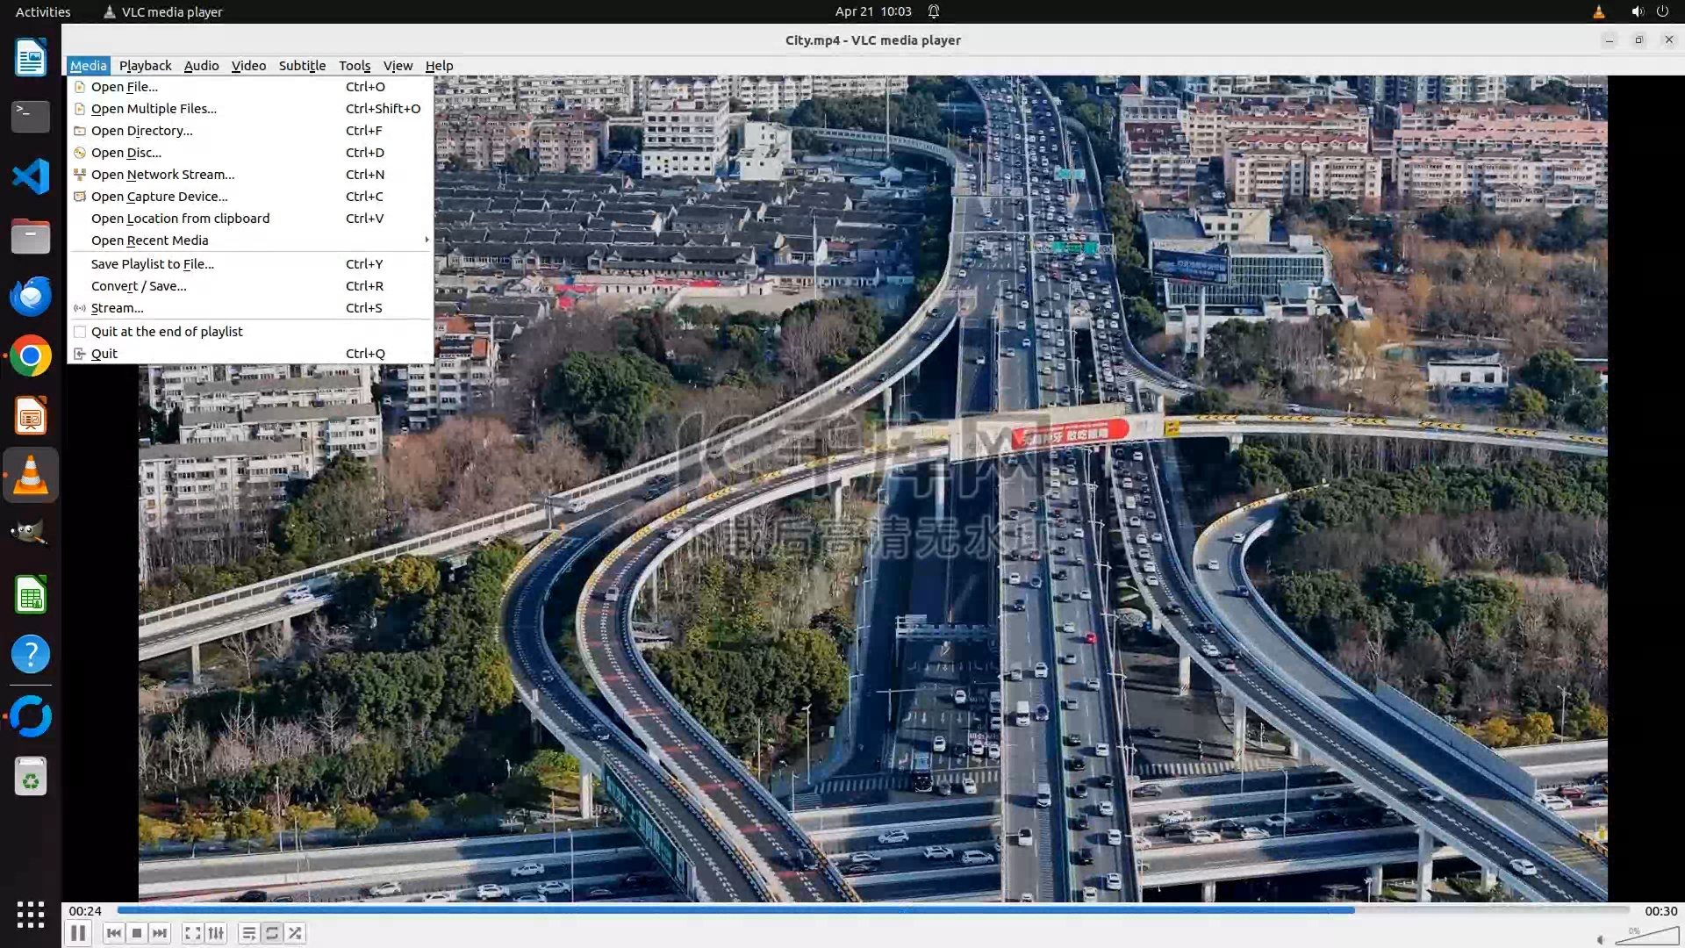Show extended settings and effects
1685x948 pixels.
[x=216, y=933]
